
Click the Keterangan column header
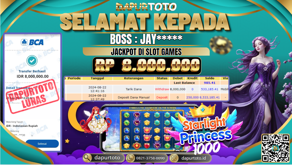133,78
